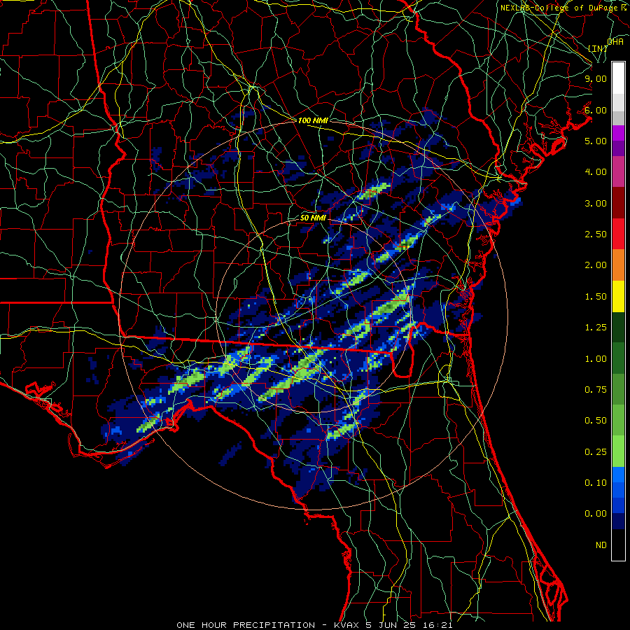Click the 0.75 legend value

(596, 390)
